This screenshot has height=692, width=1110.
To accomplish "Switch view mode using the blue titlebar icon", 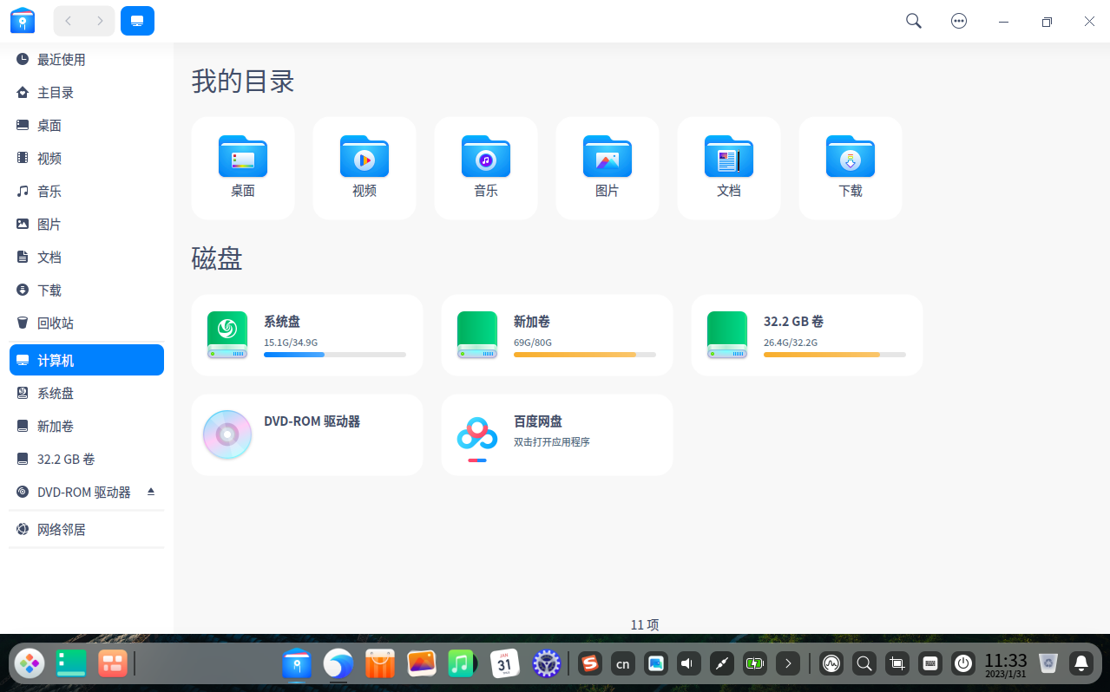I will pos(137,20).
